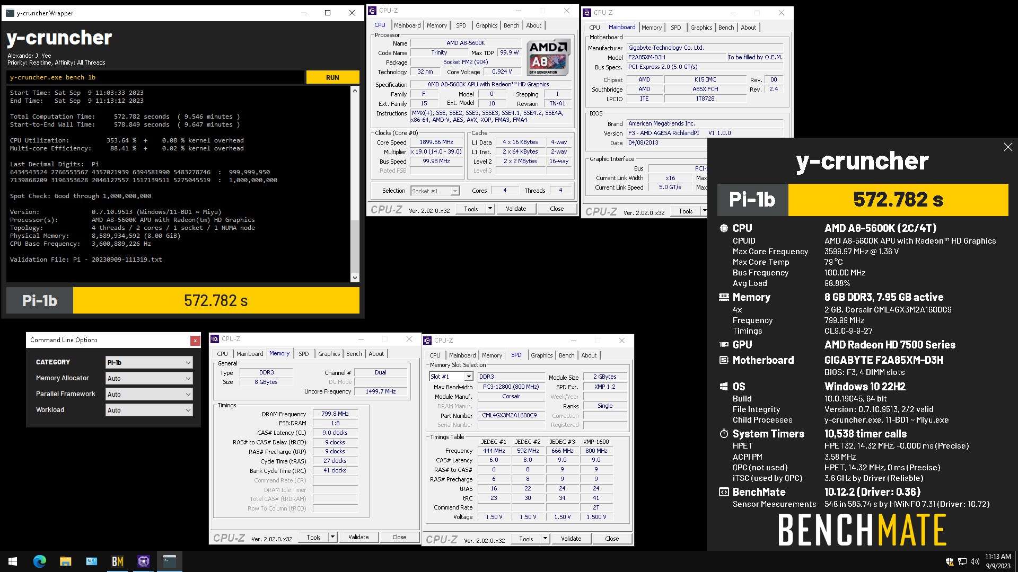
Task: Open About tab in CPU-Z CPU window
Action: (x=534, y=25)
